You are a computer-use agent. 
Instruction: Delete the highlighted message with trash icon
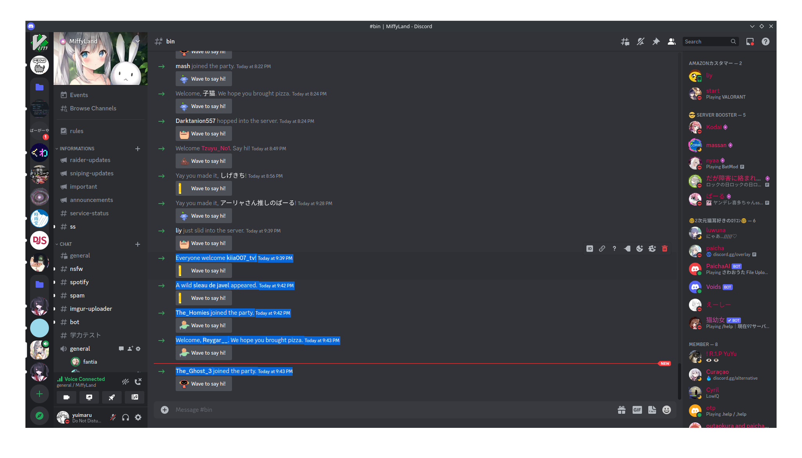665,249
